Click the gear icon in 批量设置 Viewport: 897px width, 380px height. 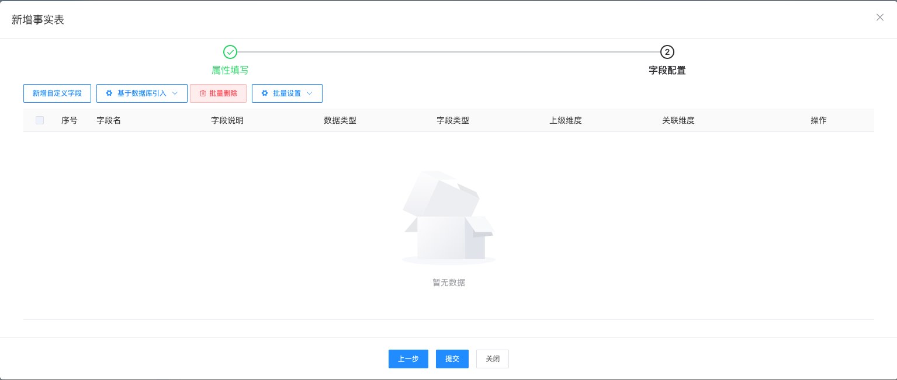265,93
